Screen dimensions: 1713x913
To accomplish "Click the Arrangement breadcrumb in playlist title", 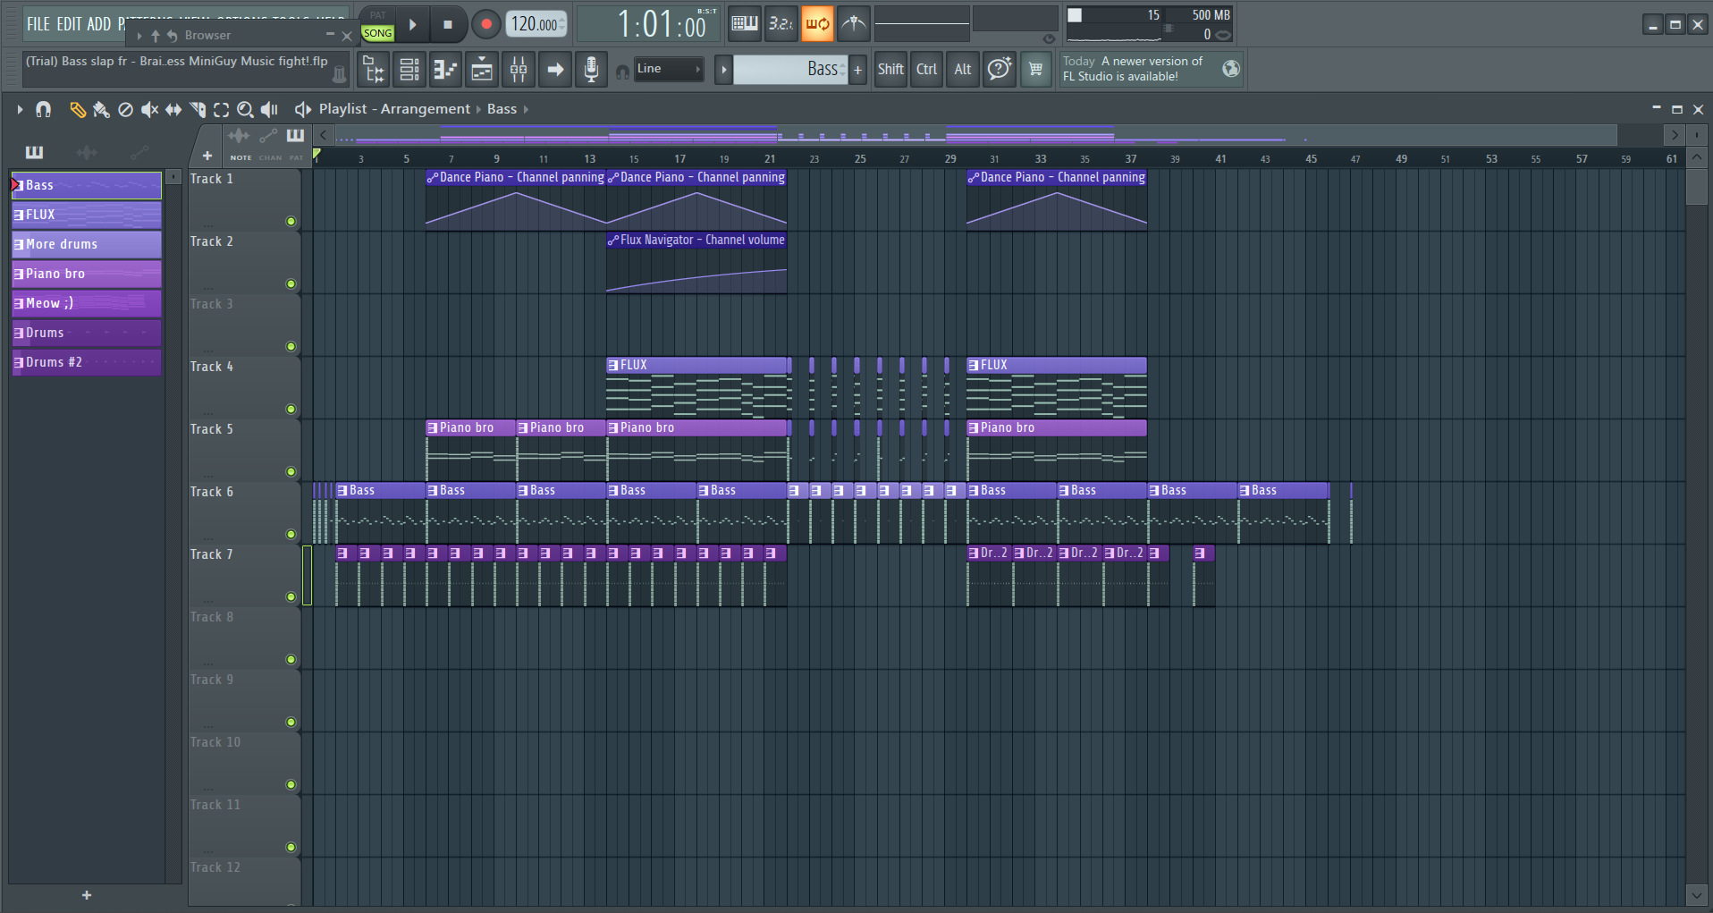I will click(425, 109).
